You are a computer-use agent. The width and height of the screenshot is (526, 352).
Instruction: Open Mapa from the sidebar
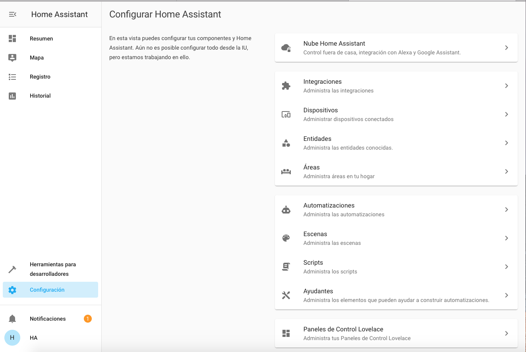(x=37, y=58)
